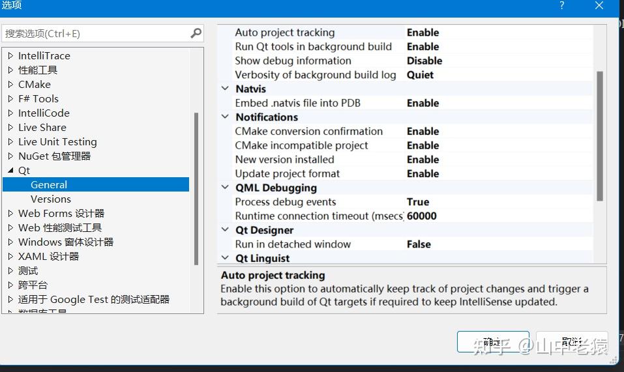Click the 60000 timeout value
The height and width of the screenshot is (372, 624).
pos(421,216)
